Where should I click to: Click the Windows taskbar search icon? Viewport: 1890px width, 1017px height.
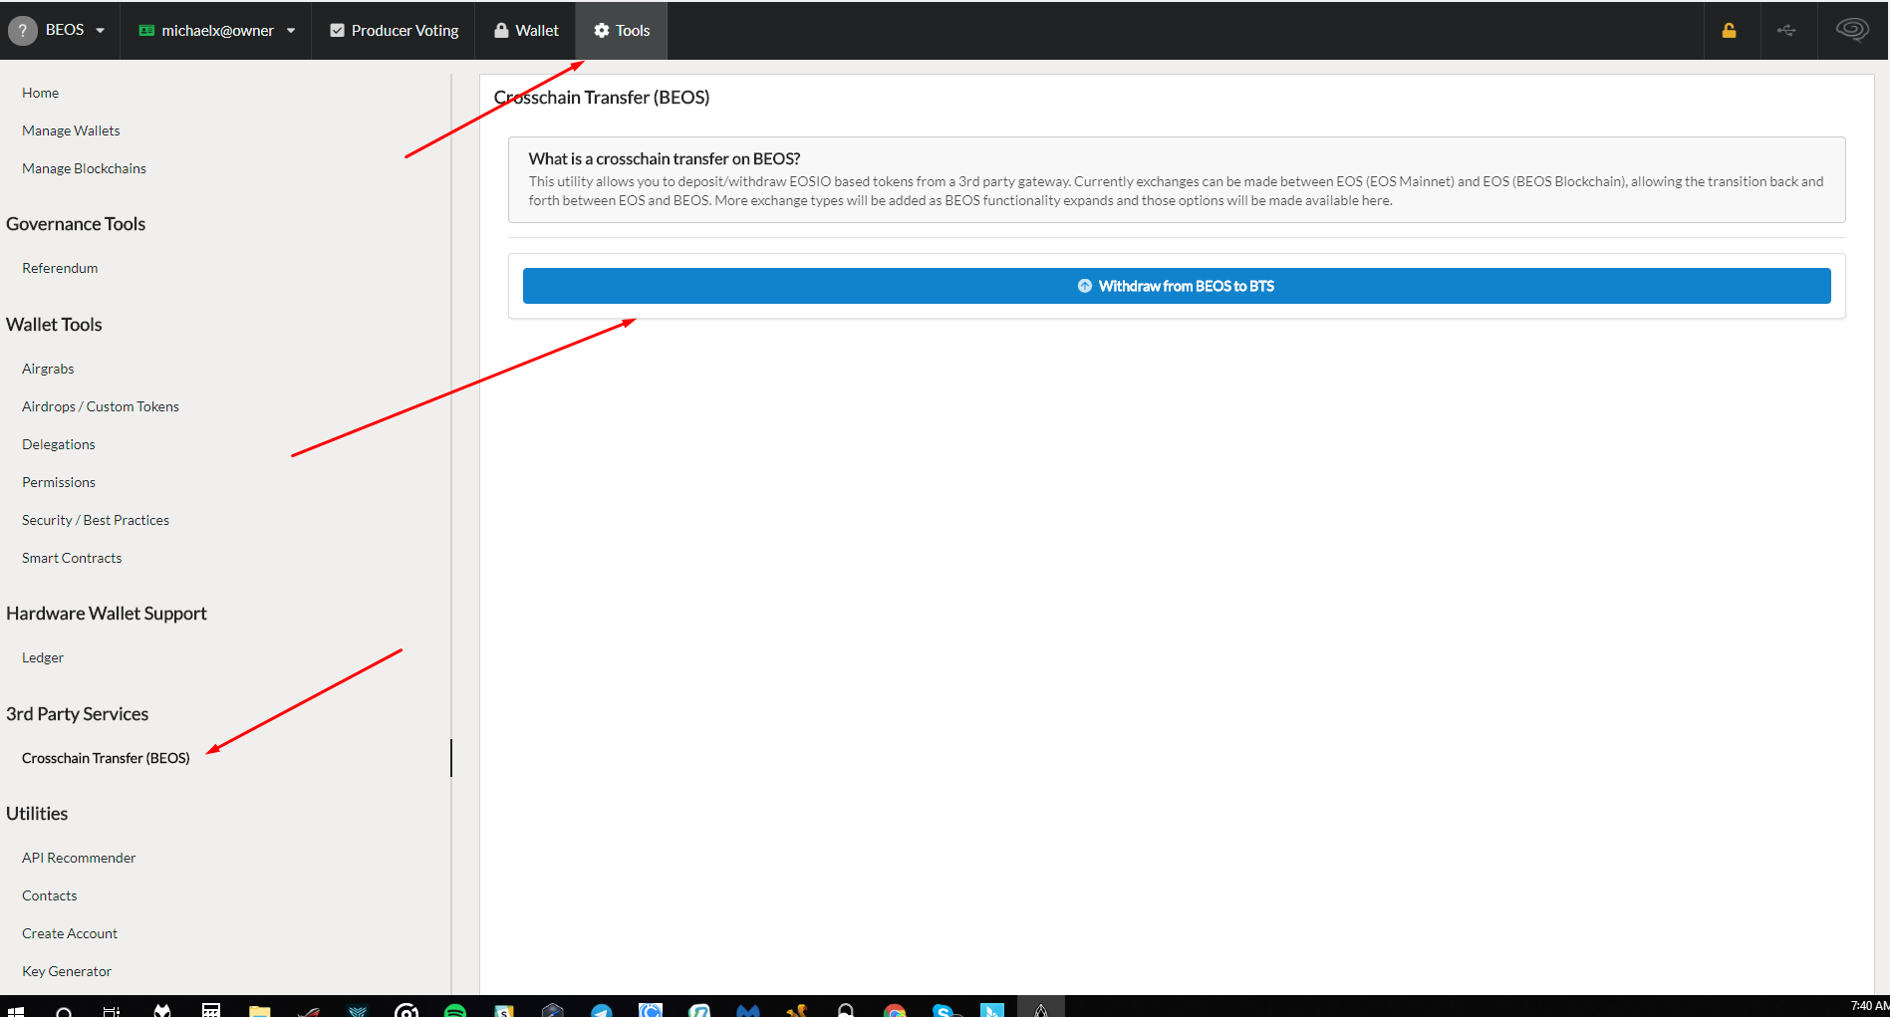tap(64, 1010)
